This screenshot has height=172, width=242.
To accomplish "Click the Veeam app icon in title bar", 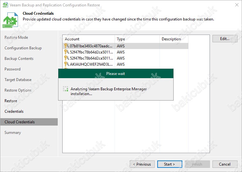I will (5, 5).
